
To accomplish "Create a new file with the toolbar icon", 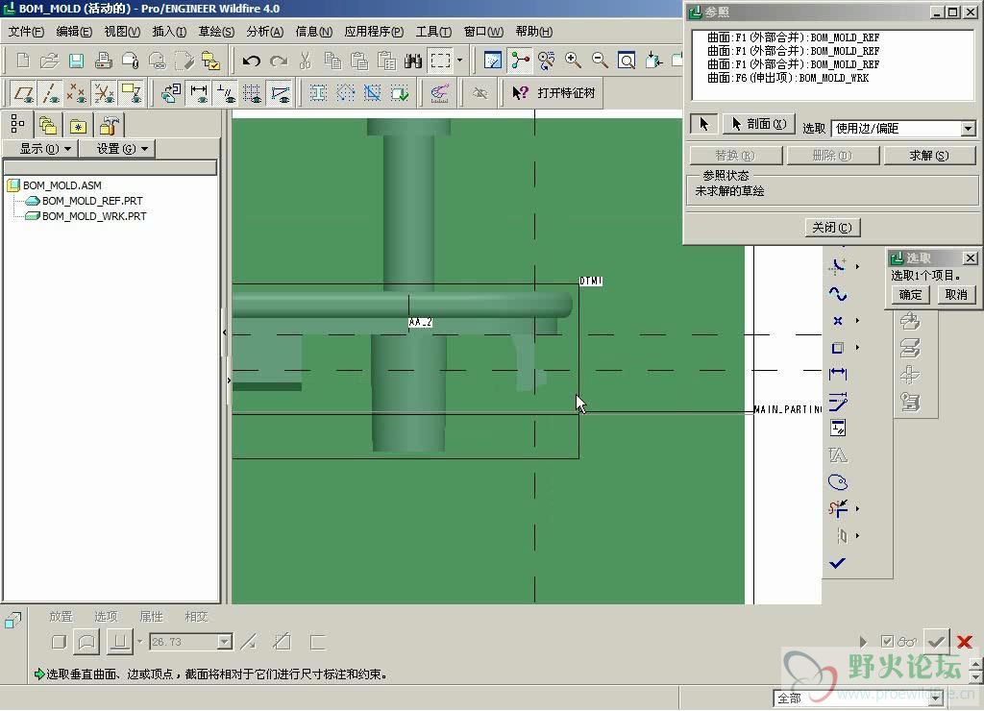I will pyautogui.click(x=23, y=61).
